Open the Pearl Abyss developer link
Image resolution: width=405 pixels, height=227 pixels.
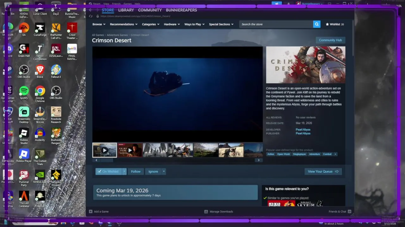coord(303,130)
